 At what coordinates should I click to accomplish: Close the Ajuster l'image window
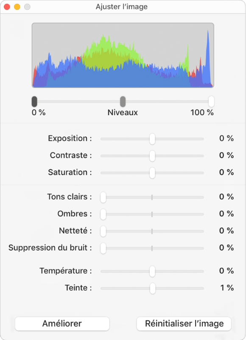(x=7, y=7)
